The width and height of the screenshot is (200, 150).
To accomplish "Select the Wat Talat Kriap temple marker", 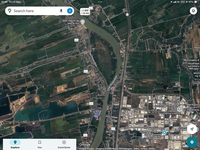I will click(82, 22).
